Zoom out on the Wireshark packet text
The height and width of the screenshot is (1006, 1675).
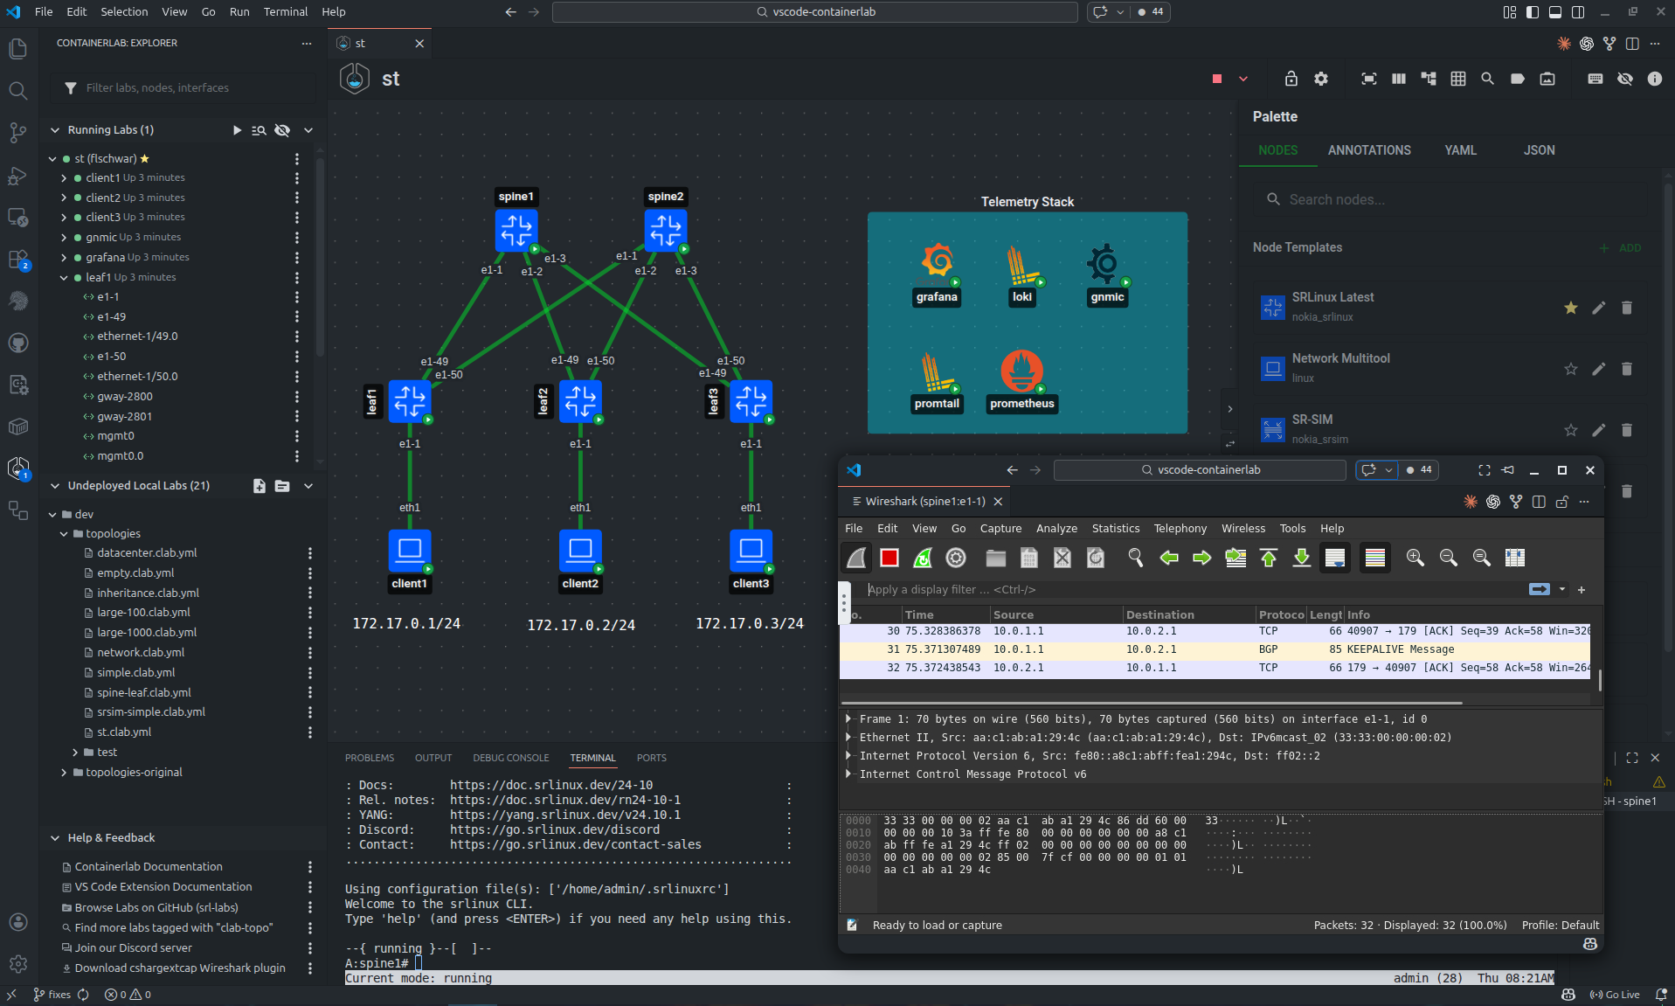[x=1448, y=558]
